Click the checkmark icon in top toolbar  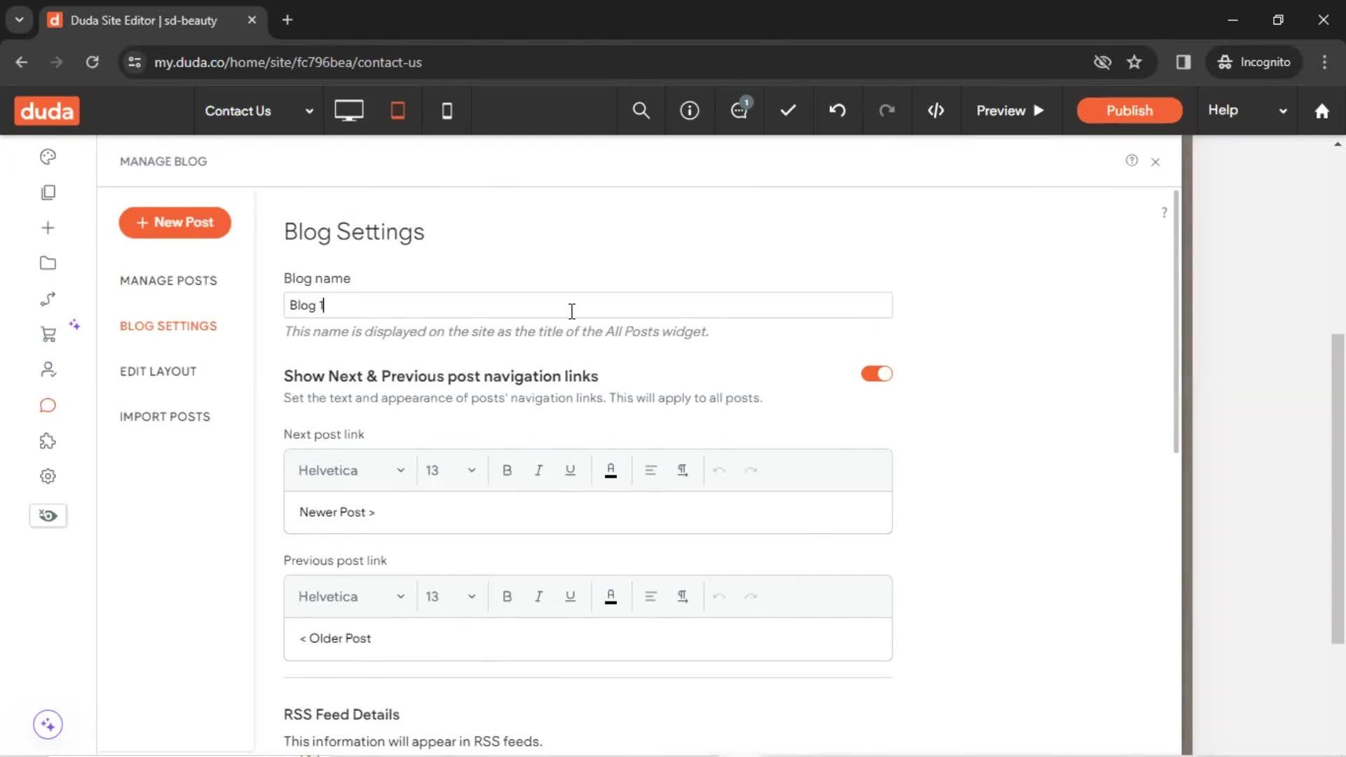point(788,111)
